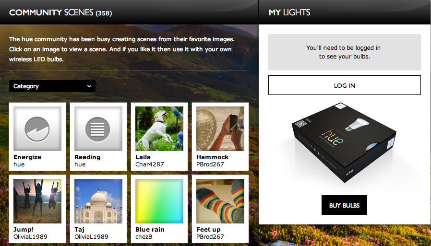Viewport: 431px width, 246px height.
Task: Select the Hammock scene thumbnail
Action: [x=220, y=129]
